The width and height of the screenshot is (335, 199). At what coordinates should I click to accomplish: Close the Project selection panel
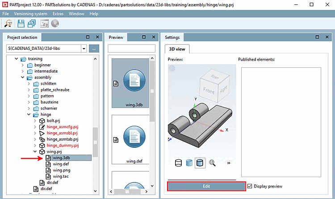coord(97,37)
